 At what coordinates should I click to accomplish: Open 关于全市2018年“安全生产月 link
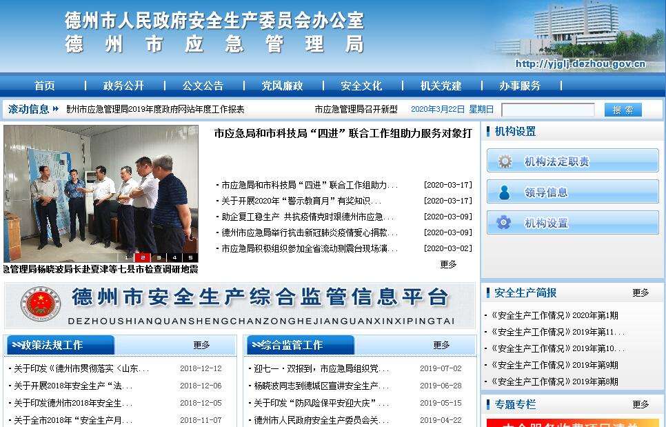coord(73,420)
